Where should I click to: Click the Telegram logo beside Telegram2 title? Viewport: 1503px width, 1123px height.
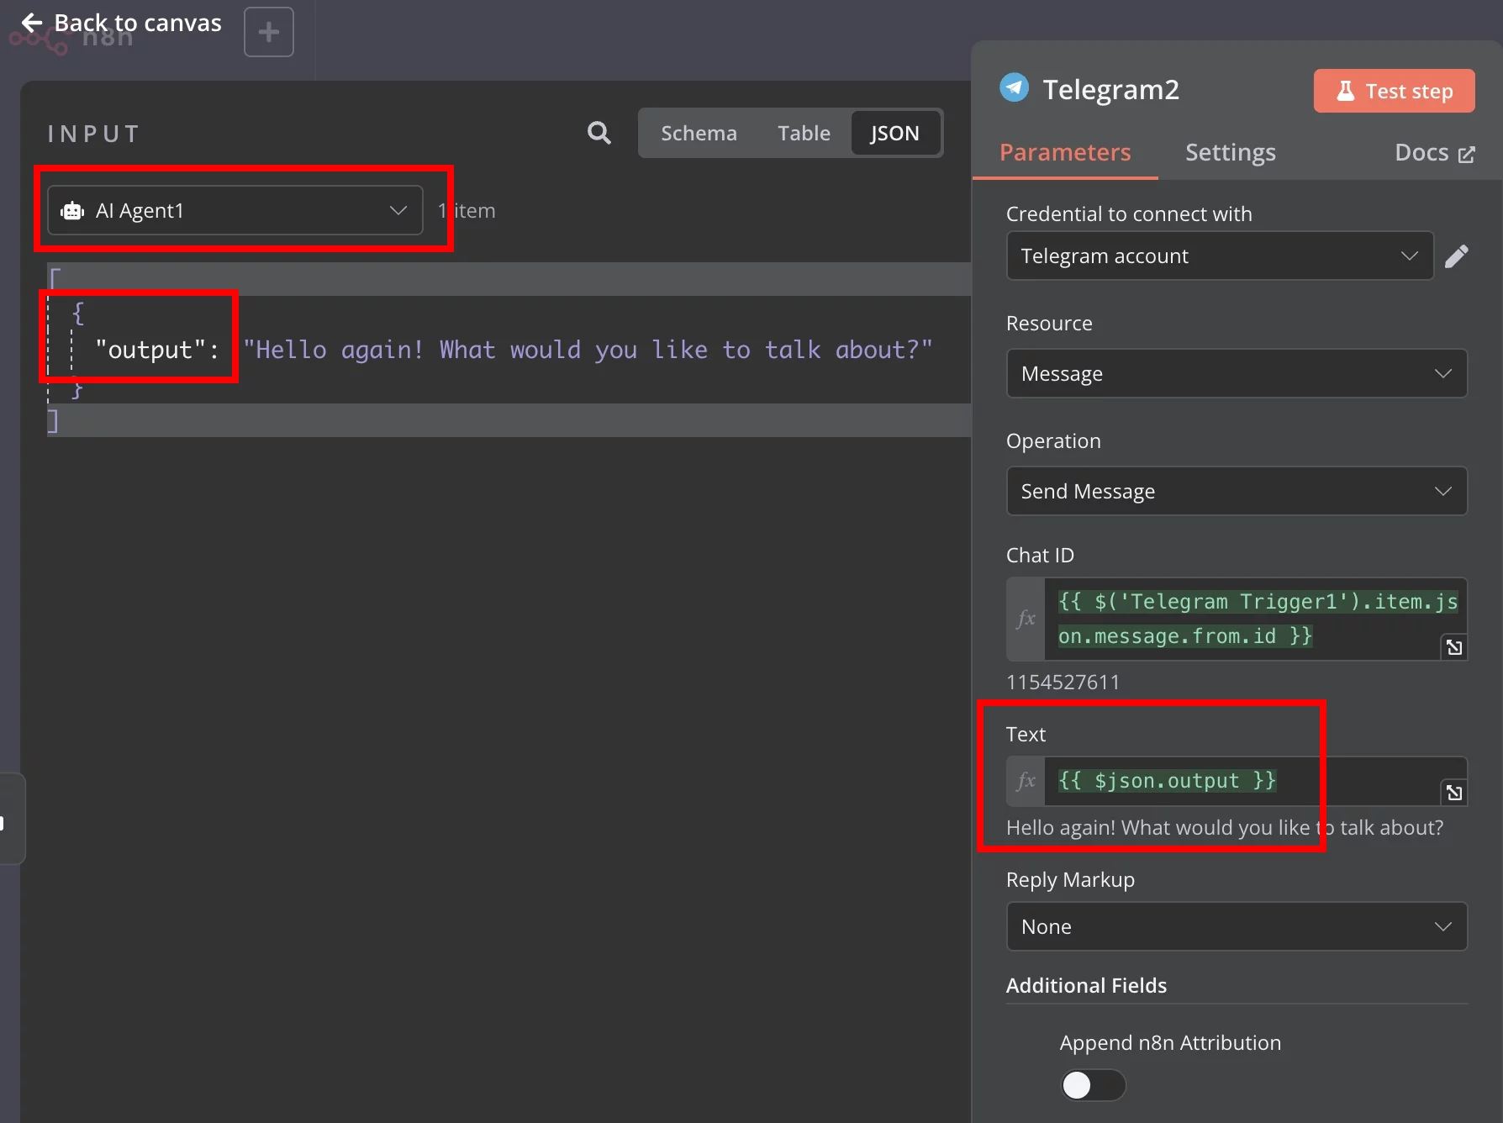tap(1015, 87)
